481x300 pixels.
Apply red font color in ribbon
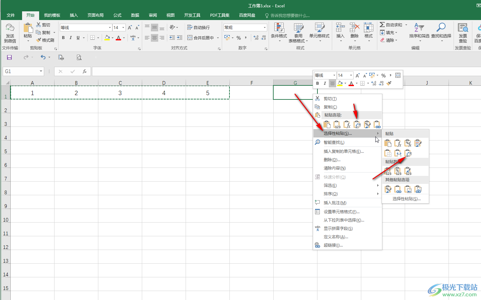point(118,38)
